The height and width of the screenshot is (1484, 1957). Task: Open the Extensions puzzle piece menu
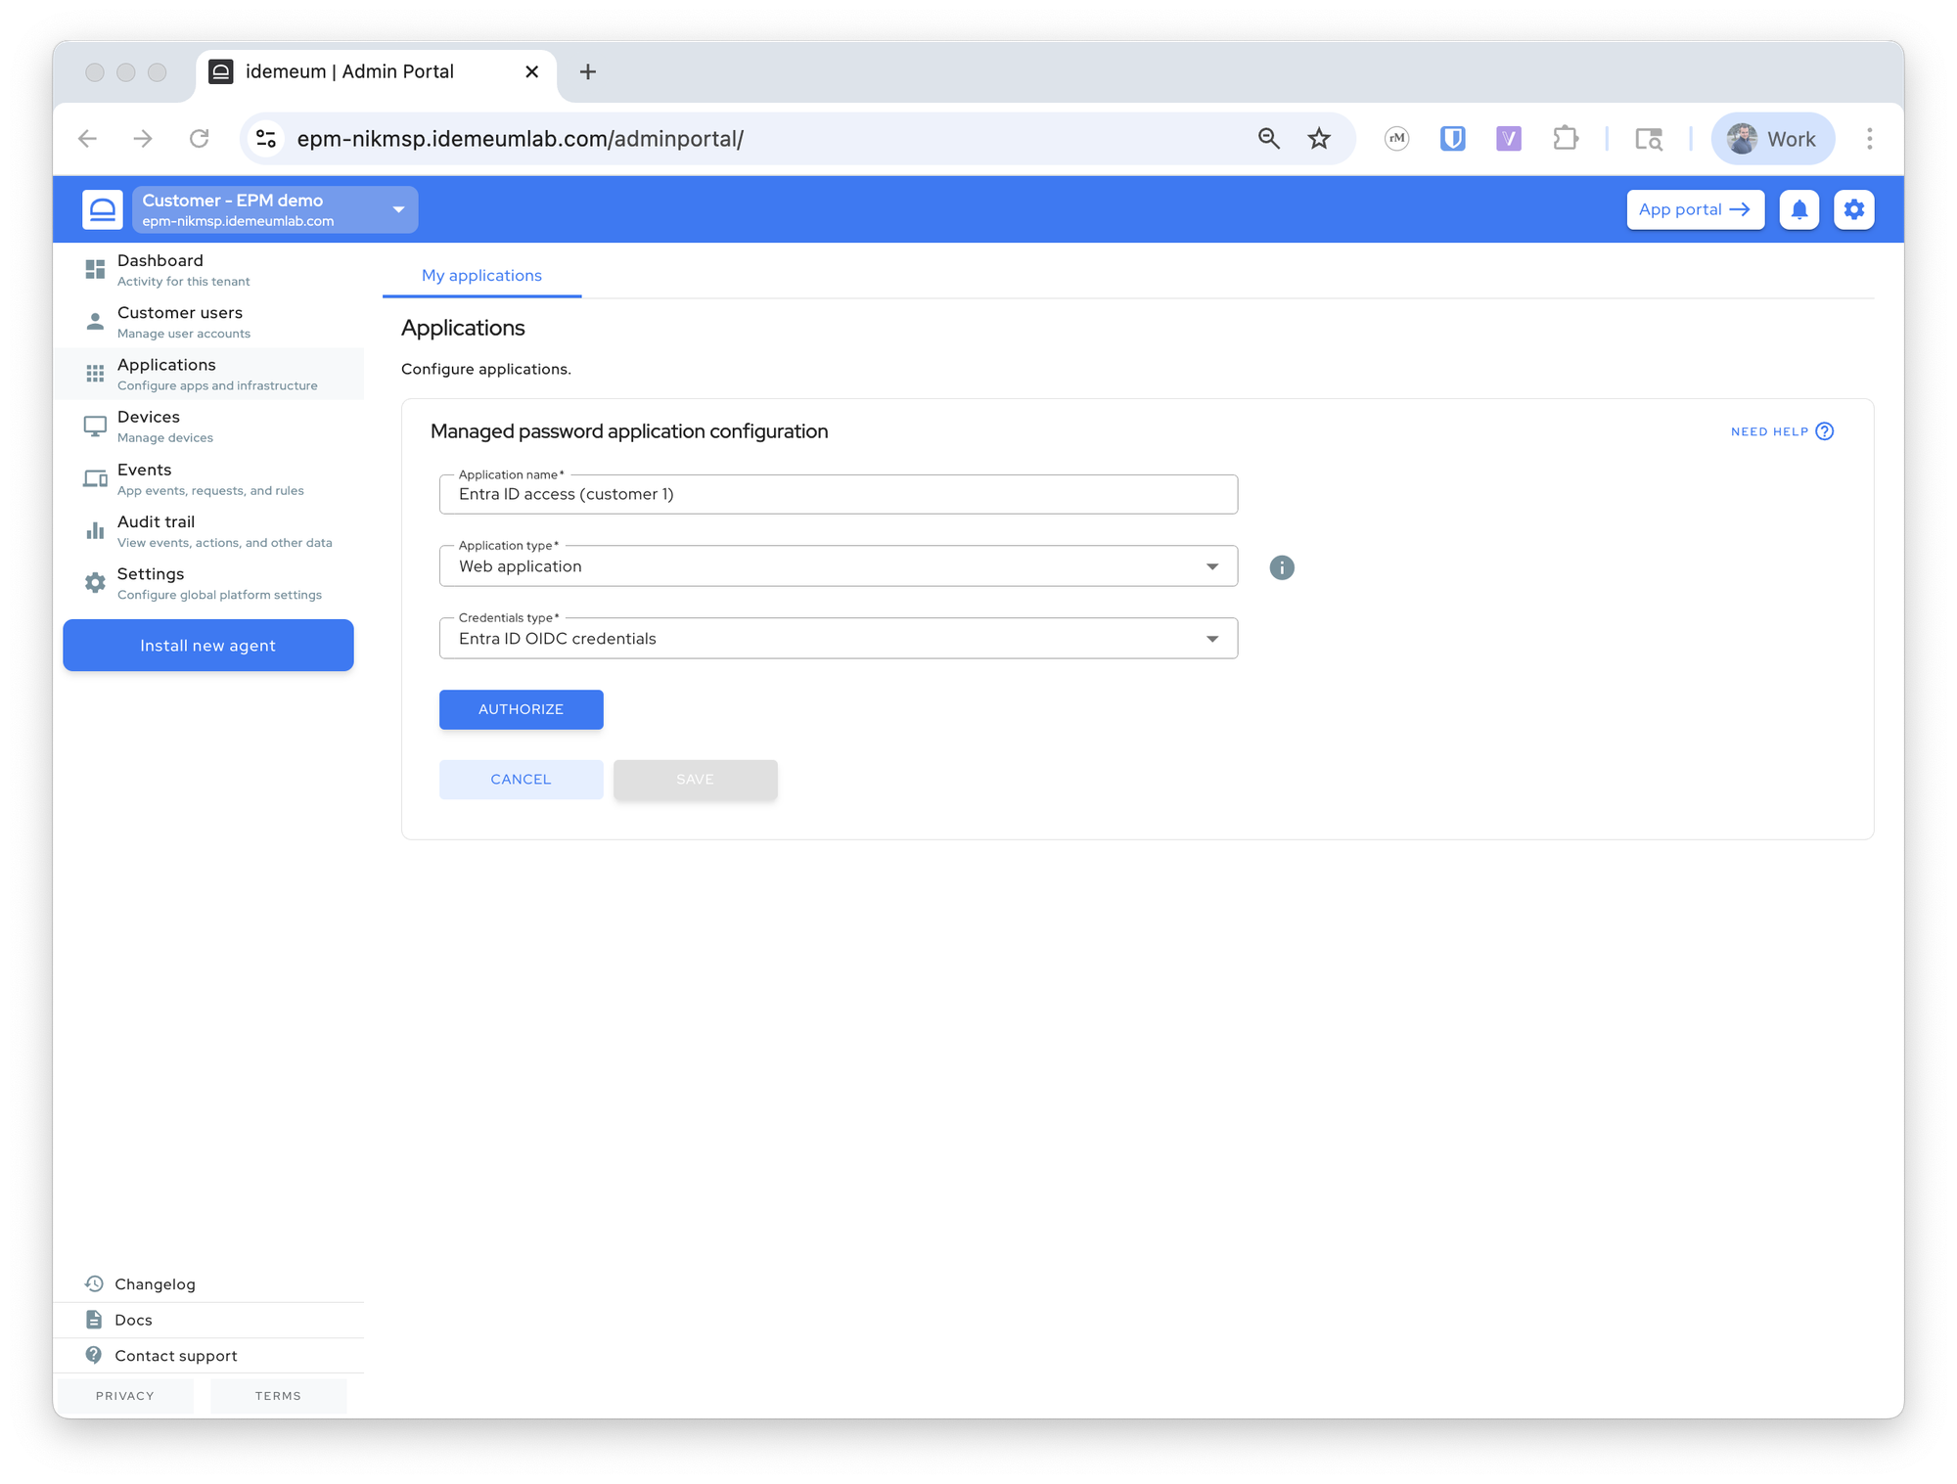1566,139
